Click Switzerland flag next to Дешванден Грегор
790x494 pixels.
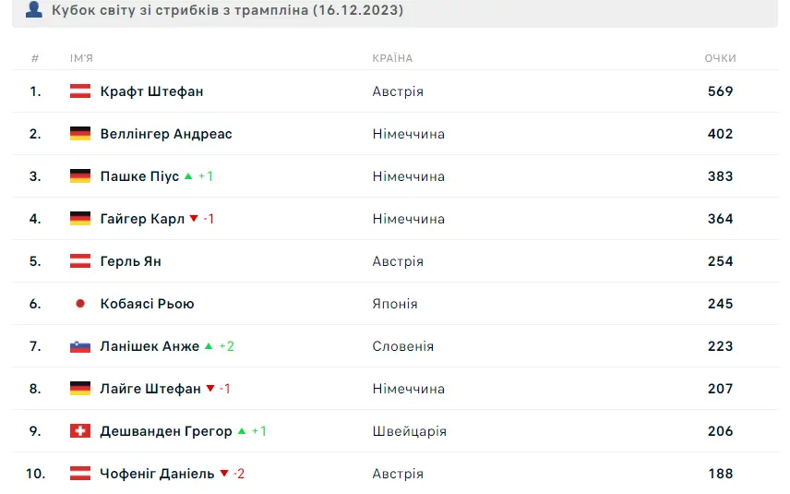(x=80, y=431)
